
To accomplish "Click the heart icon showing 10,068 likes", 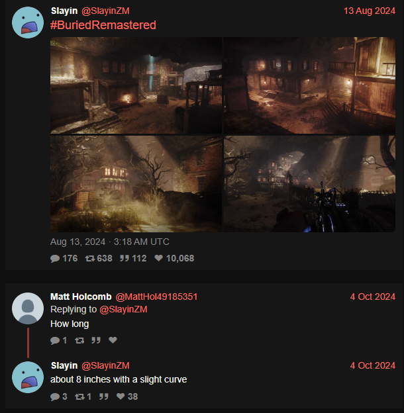I will 158,258.
